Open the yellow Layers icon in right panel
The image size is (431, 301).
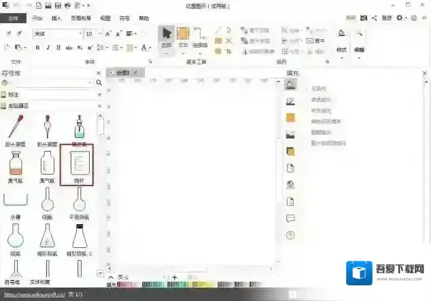(290, 152)
